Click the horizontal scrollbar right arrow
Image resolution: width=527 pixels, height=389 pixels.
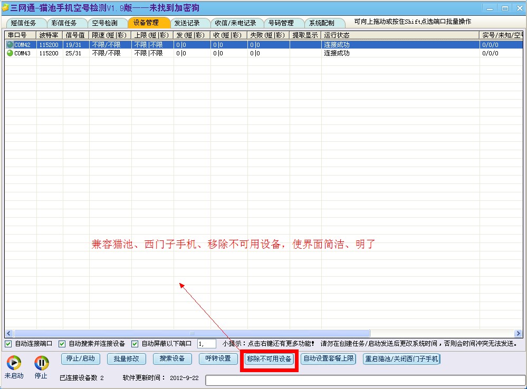coord(518,334)
